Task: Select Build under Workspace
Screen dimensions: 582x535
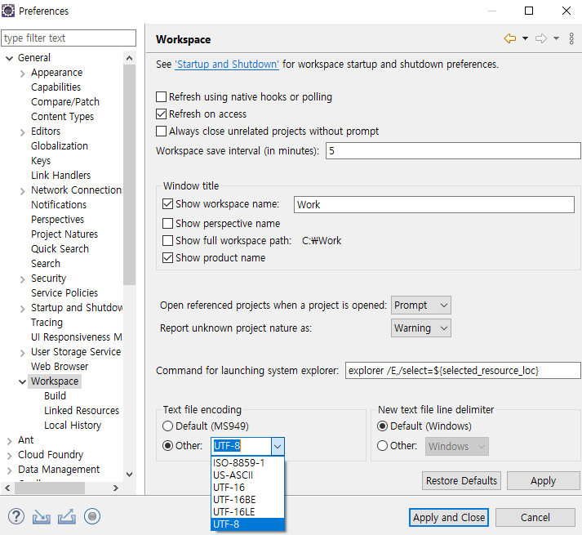Action: [55, 396]
